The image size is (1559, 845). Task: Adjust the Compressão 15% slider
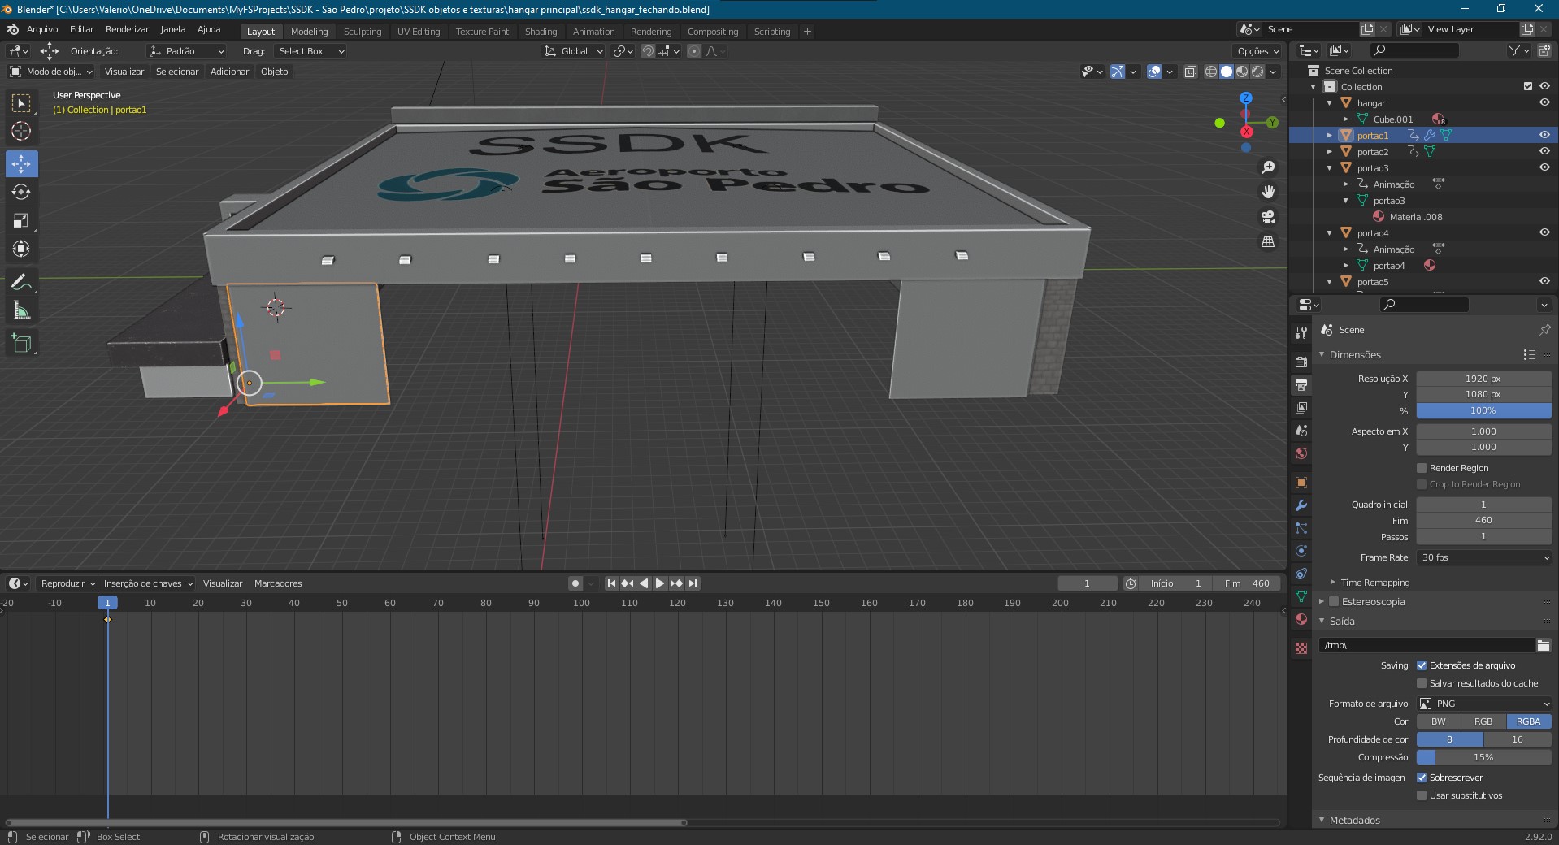pos(1484,757)
